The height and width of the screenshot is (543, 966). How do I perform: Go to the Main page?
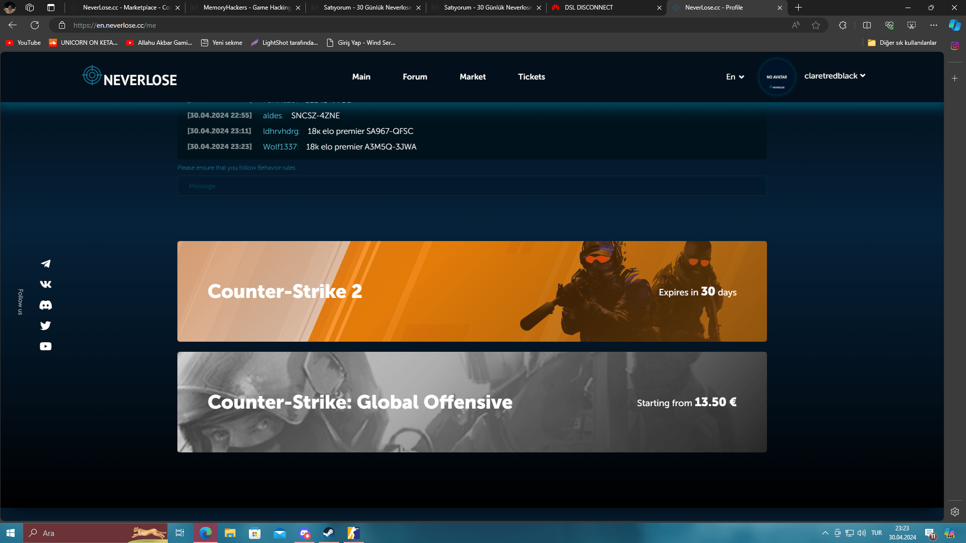coord(361,76)
